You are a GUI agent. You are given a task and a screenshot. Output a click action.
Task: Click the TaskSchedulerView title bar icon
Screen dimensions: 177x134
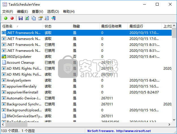pyautogui.click(x=5, y=4)
